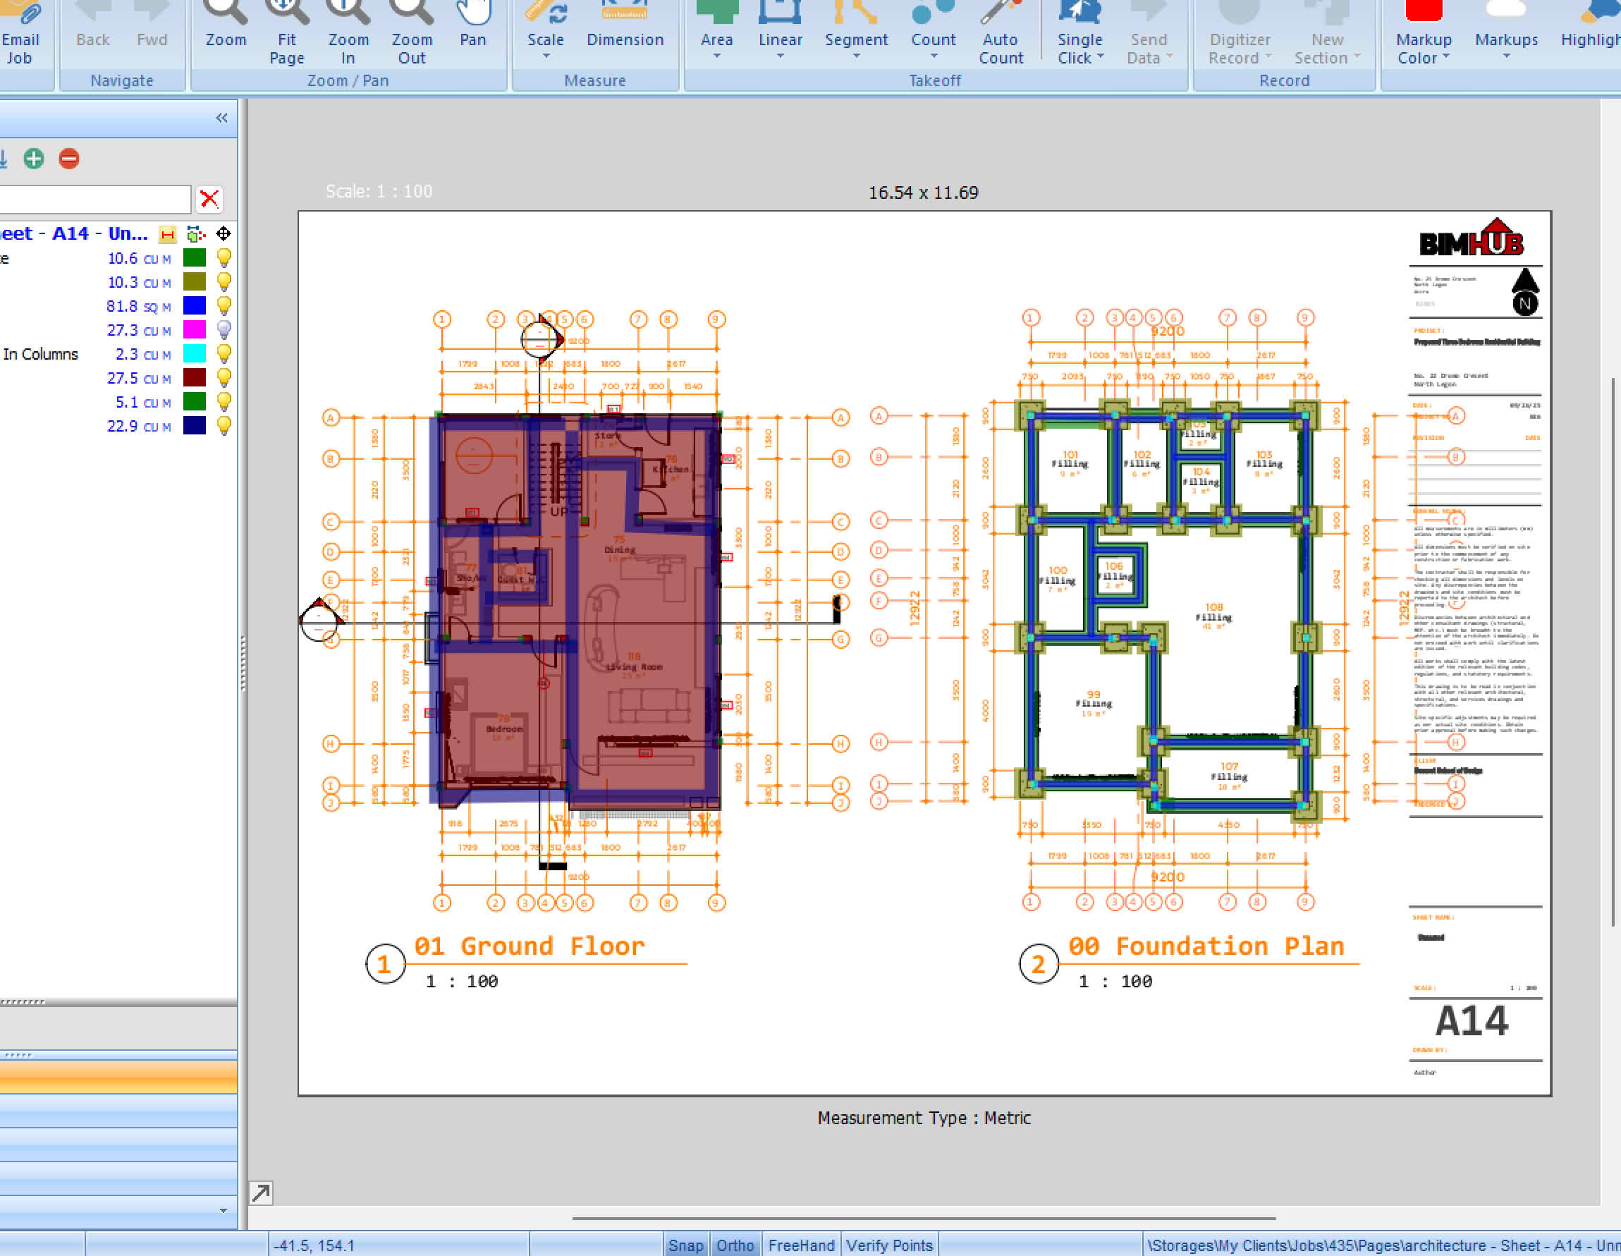This screenshot has width=1621, height=1256.
Task: Open the Area takeoff dropdown
Action: coord(716,56)
